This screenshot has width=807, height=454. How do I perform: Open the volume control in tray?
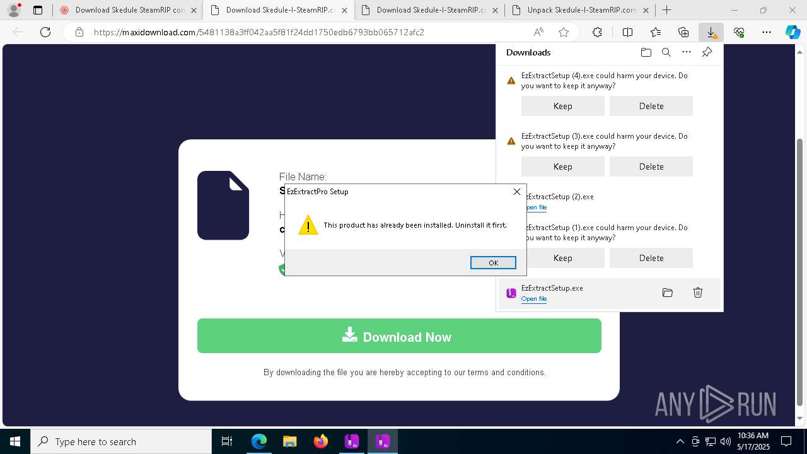(x=725, y=441)
